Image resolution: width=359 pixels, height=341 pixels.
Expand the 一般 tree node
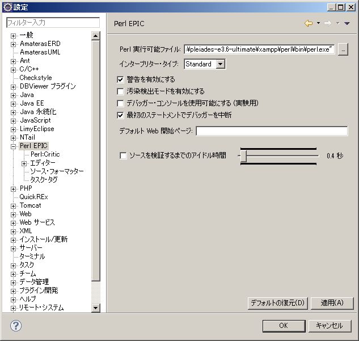13,36
